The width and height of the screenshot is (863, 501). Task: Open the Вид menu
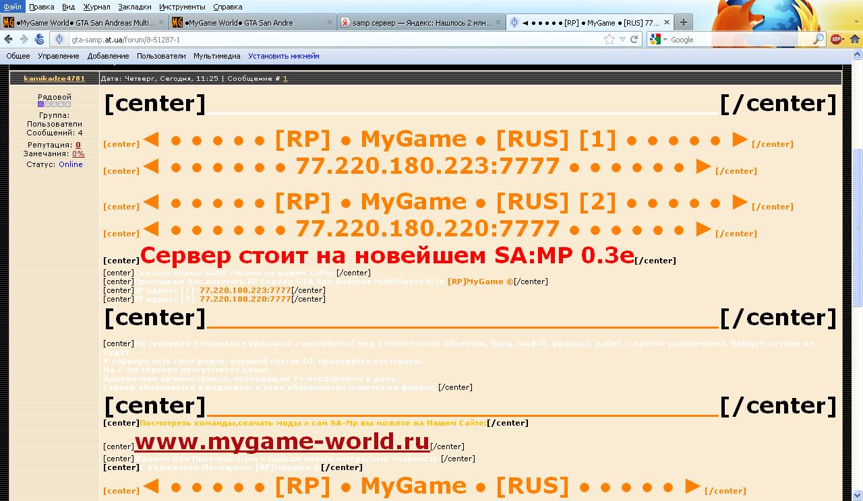coord(68,7)
